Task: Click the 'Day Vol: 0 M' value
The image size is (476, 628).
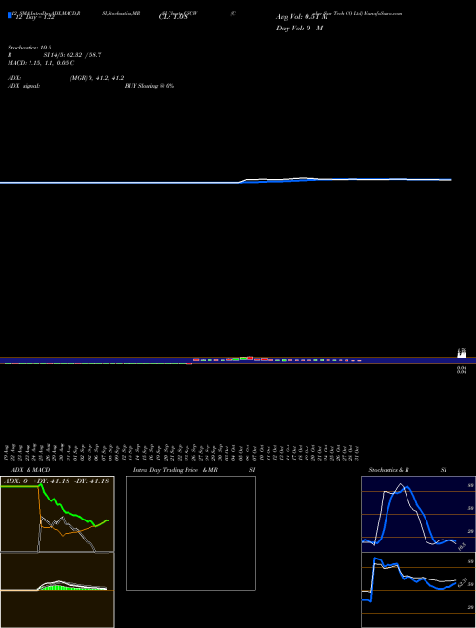Action: click(299, 29)
